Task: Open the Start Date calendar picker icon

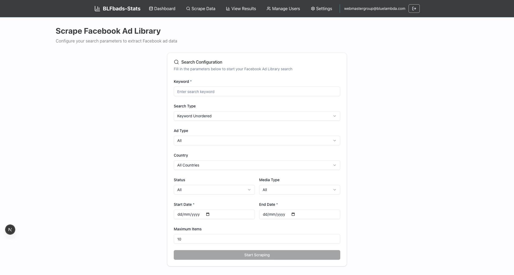Action: click(208, 214)
